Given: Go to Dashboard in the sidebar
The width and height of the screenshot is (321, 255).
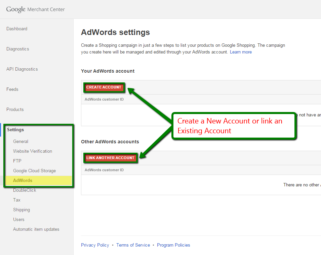Looking at the screenshot, I should [17, 29].
